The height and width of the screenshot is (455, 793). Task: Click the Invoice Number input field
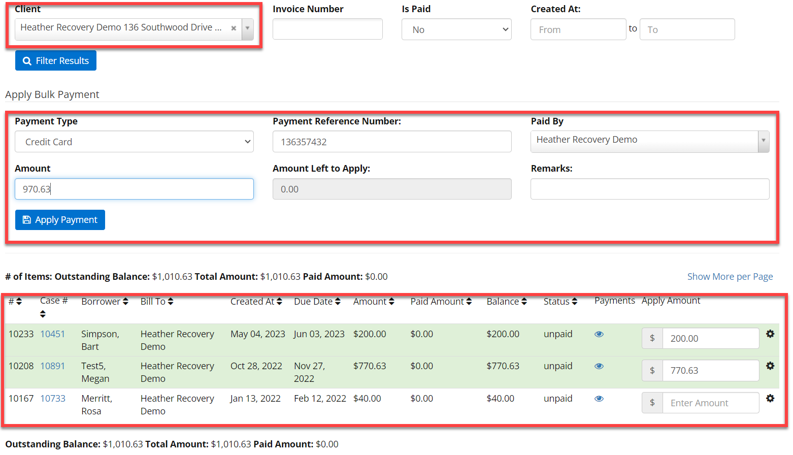point(327,29)
